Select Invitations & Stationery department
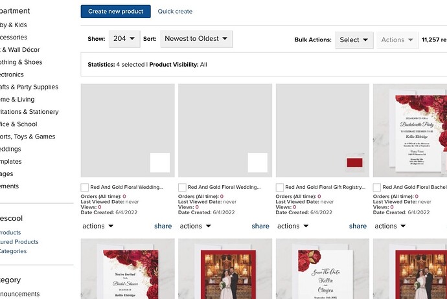447x299 pixels. pyautogui.click(x=29, y=112)
